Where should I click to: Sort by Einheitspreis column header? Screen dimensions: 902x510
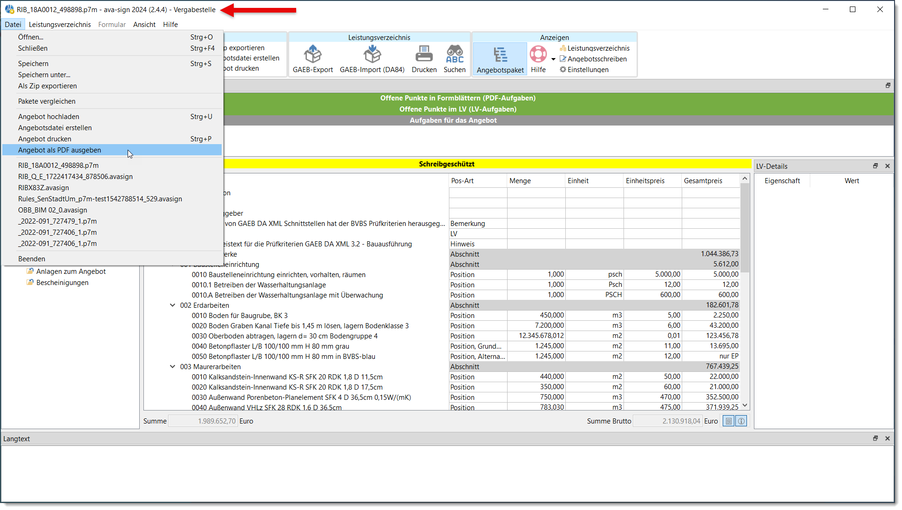652,181
